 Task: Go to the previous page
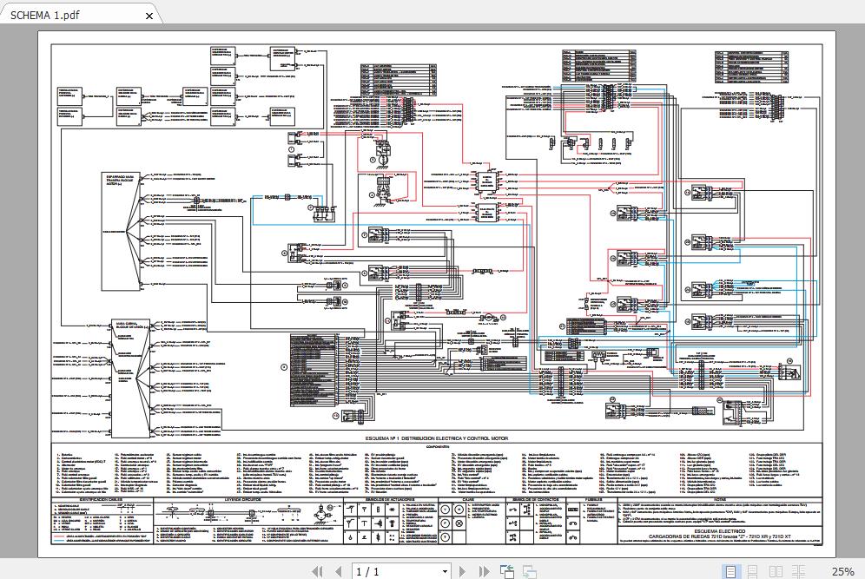coord(338,571)
